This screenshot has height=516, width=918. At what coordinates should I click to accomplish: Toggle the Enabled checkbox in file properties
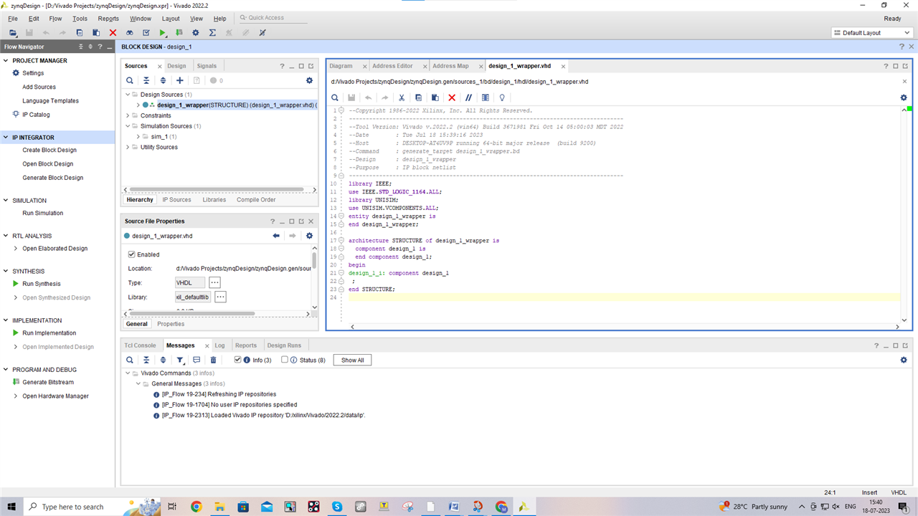(x=132, y=254)
